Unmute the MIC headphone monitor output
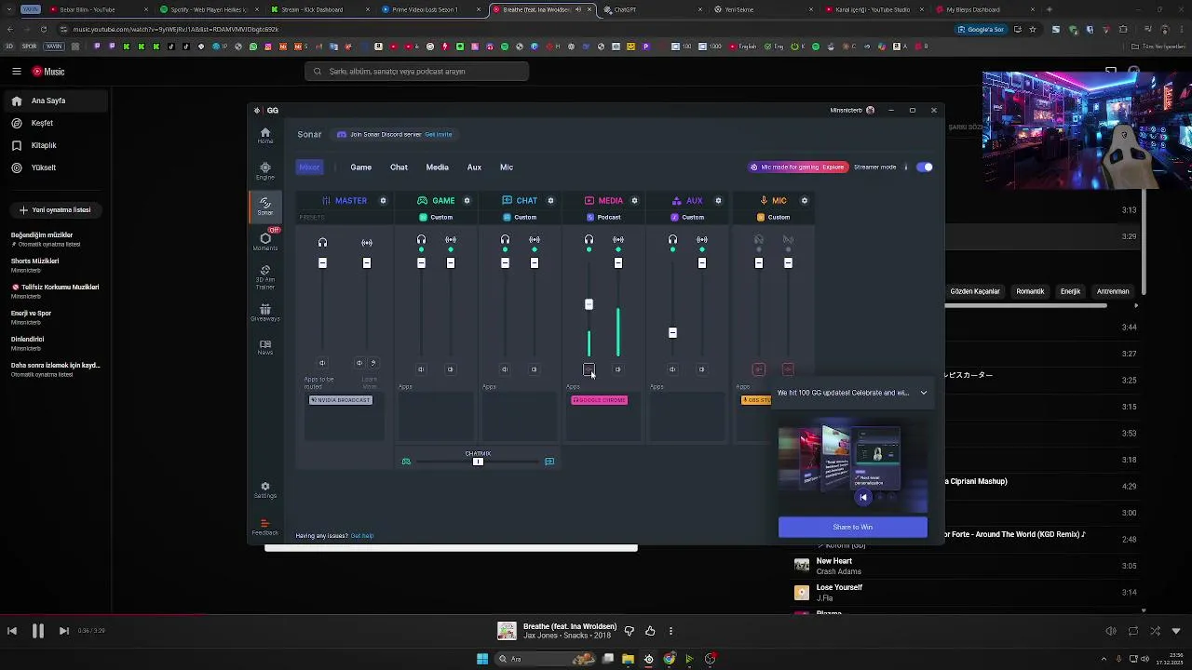 (x=759, y=369)
